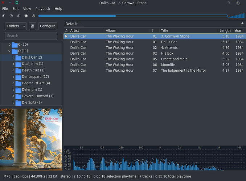This screenshot has height=181, width=246.
Task: Skip to the next track
Action: tap(33, 16)
